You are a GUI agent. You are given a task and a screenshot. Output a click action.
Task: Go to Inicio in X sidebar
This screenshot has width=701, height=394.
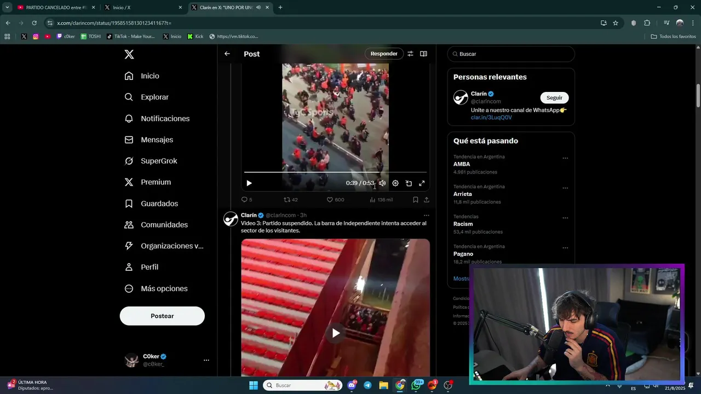142,76
